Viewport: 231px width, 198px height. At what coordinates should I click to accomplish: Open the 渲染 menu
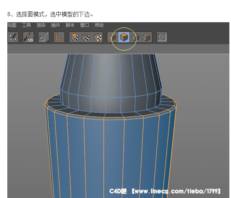pyautogui.click(x=41, y=25)
